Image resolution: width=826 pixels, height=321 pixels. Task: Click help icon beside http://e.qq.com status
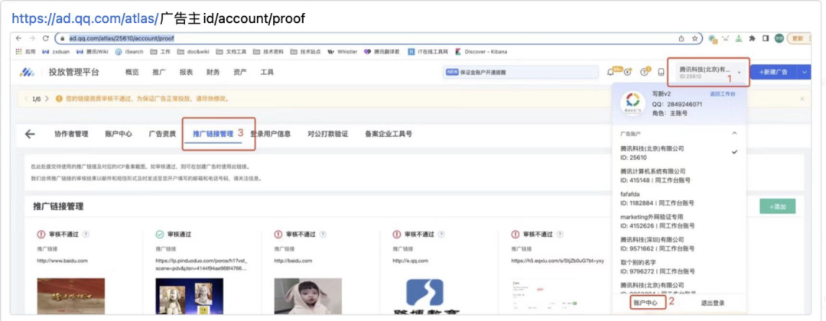pyautogui.click(x=441, y=234)
